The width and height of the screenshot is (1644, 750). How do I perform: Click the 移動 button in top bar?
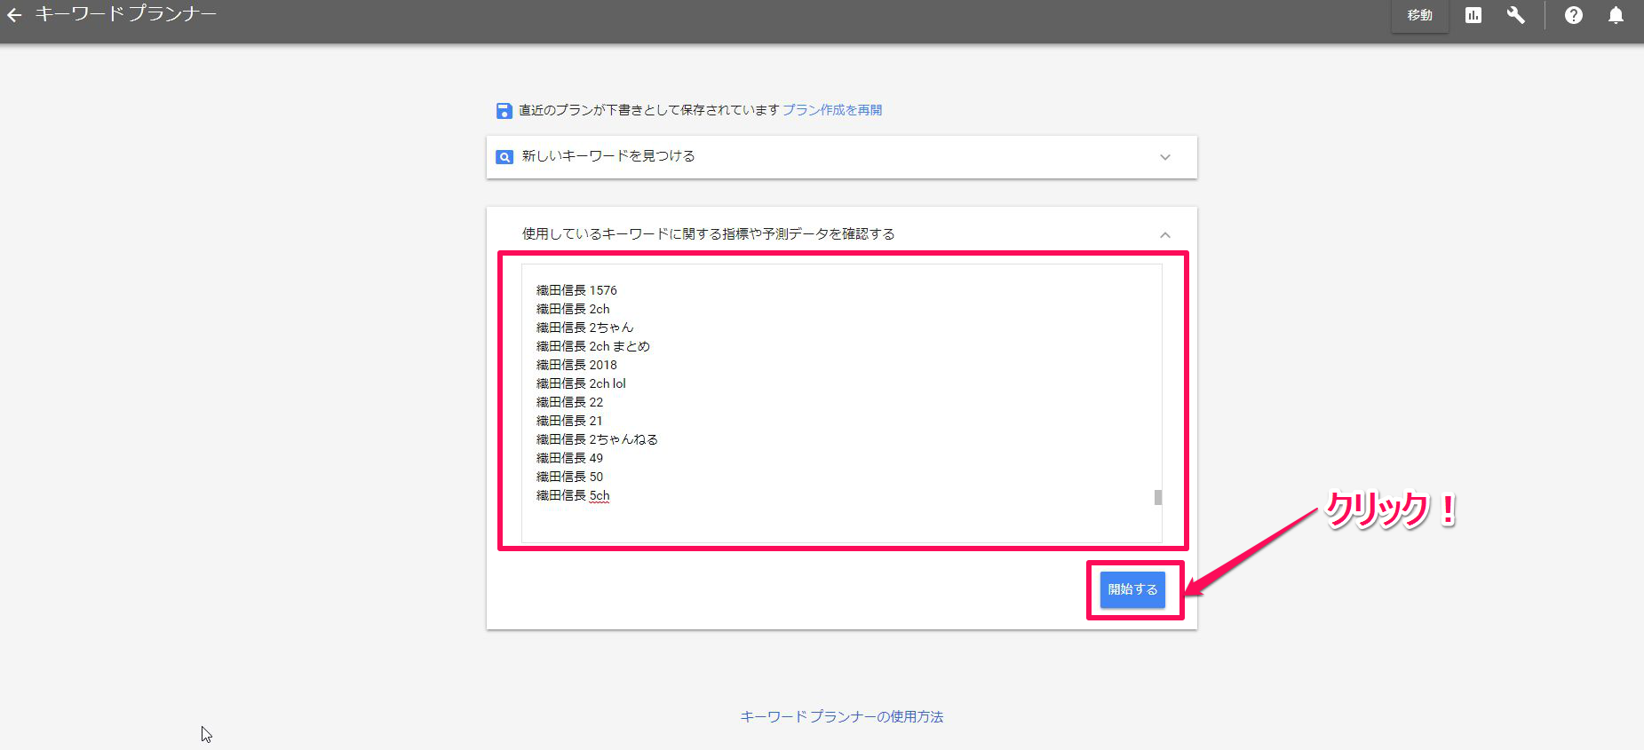point(1419,15)
